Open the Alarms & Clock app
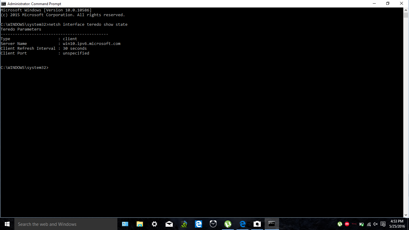The height and width of the screenshot is (230, 409). click(213, 224)
